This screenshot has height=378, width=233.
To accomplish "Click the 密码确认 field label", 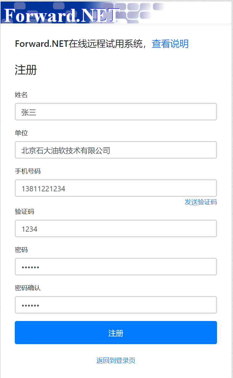I will [28, 288].
